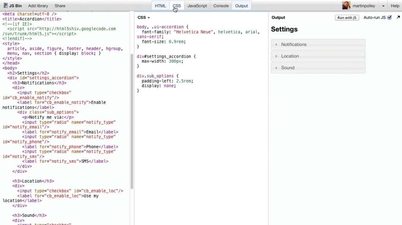Click the 'display: none;' CSS line
The image size is (402, 225).
coord(159,86)
